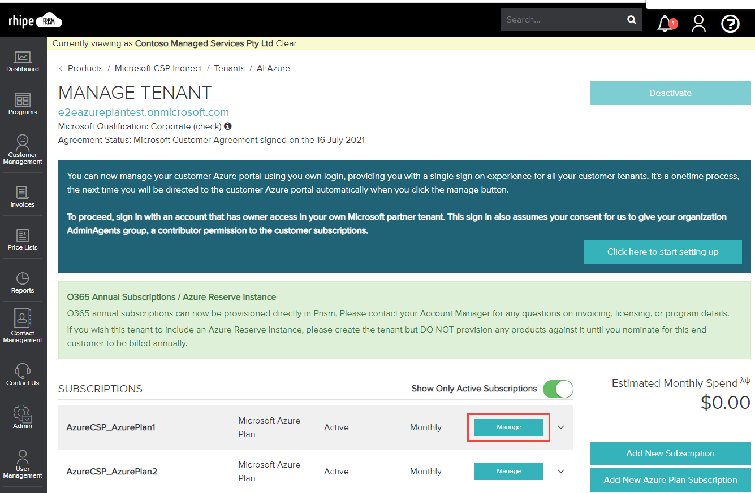Open the Reports sidebar icon
Viewport: 755px width, 493px height.
(x=23, y=283)
